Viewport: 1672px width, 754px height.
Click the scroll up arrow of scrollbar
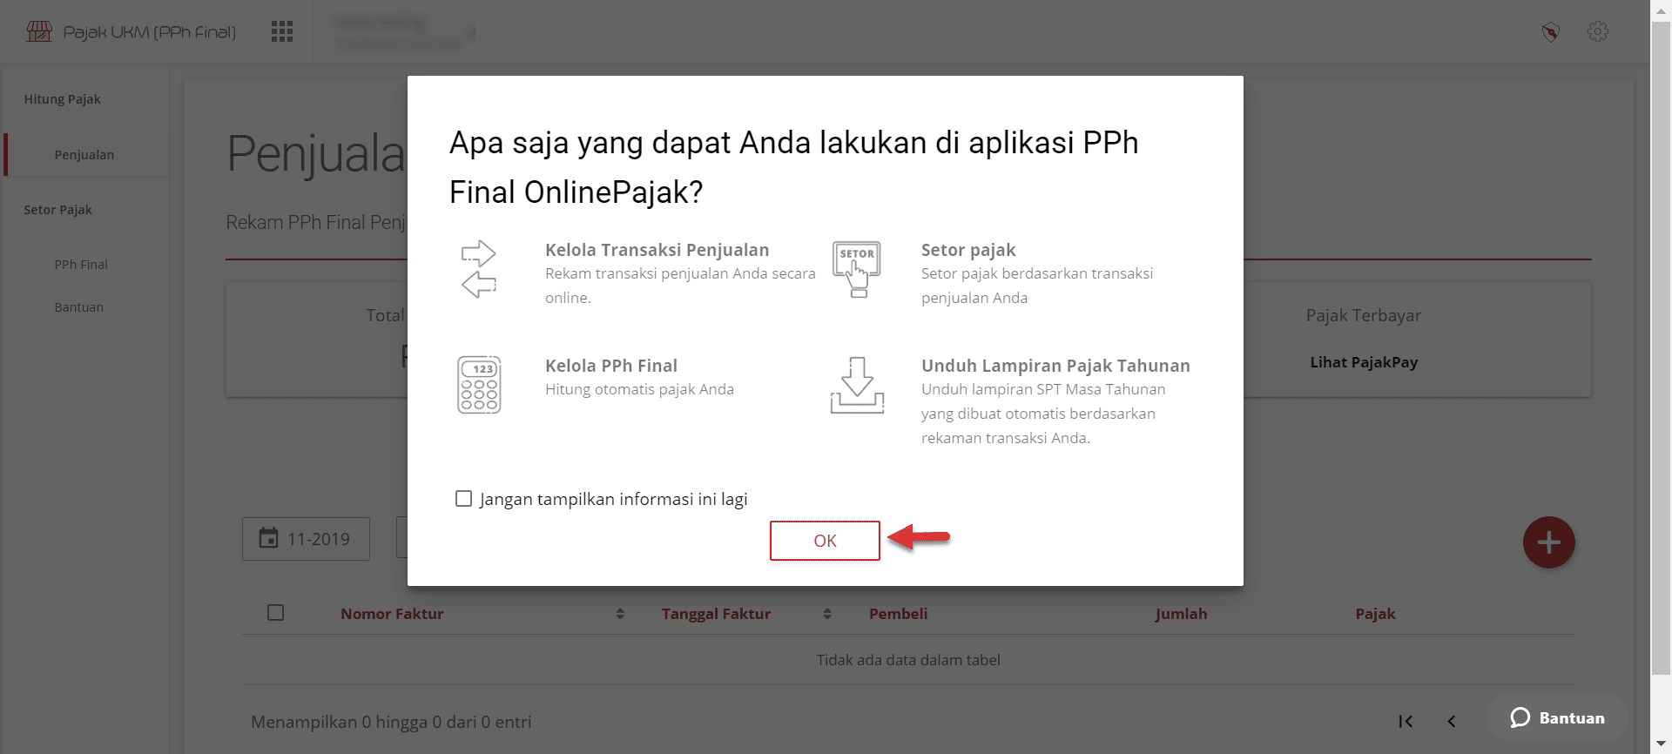(x=1662, y=10)
